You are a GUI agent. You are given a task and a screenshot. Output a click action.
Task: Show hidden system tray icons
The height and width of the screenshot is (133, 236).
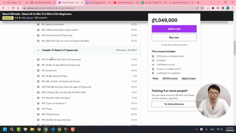coord(197,129)
